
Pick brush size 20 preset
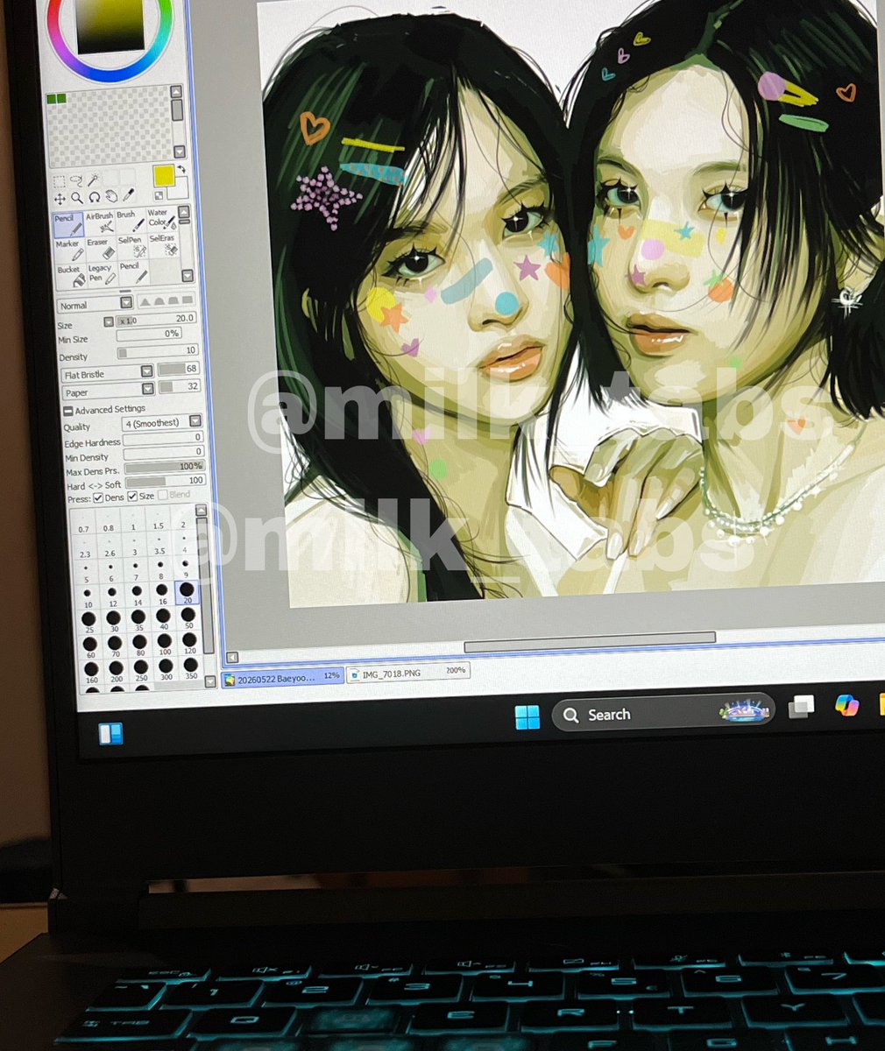click(188, 592)
